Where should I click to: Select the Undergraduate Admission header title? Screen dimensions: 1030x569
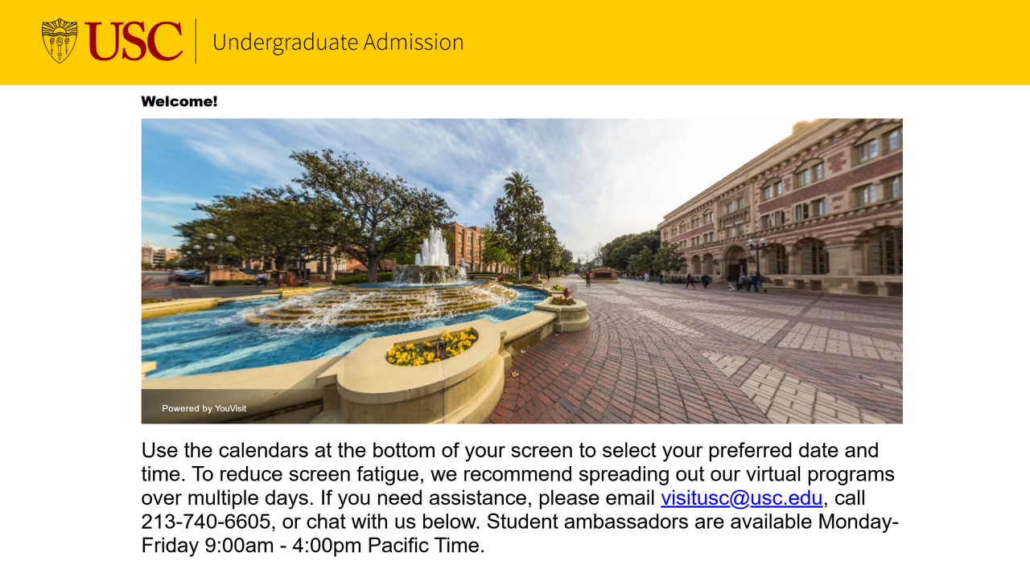(338, 42)
